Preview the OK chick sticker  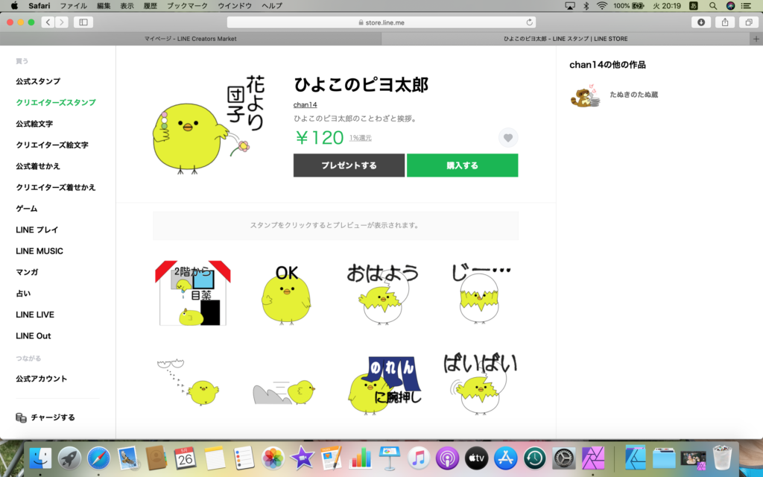pyautogui.click(x=286, y=294)
